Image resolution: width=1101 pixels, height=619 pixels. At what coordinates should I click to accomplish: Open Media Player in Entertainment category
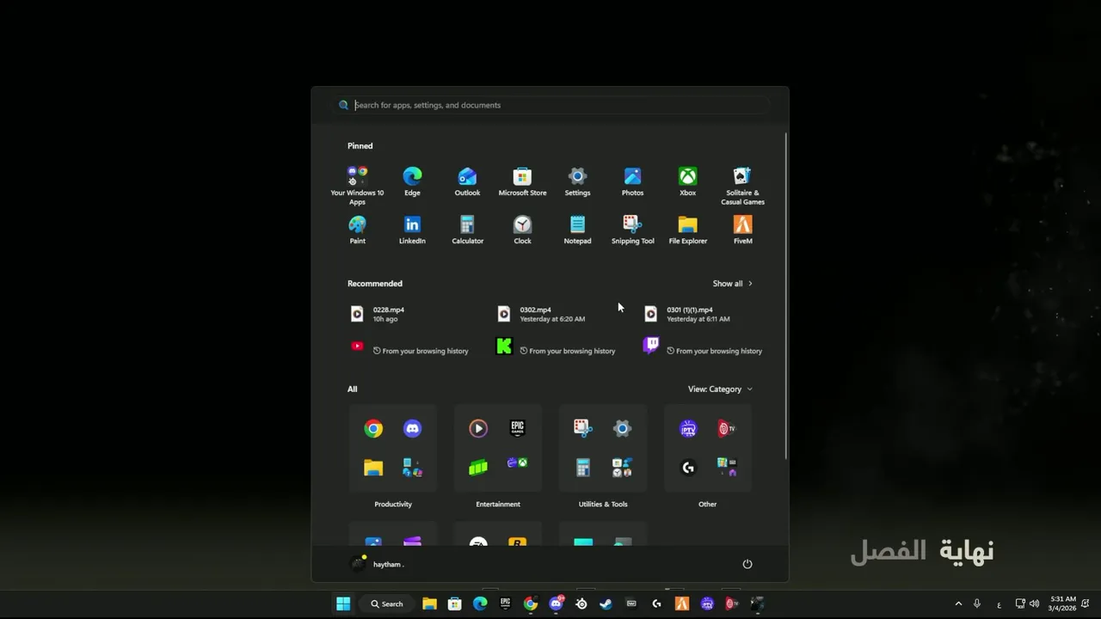point(478,428)
